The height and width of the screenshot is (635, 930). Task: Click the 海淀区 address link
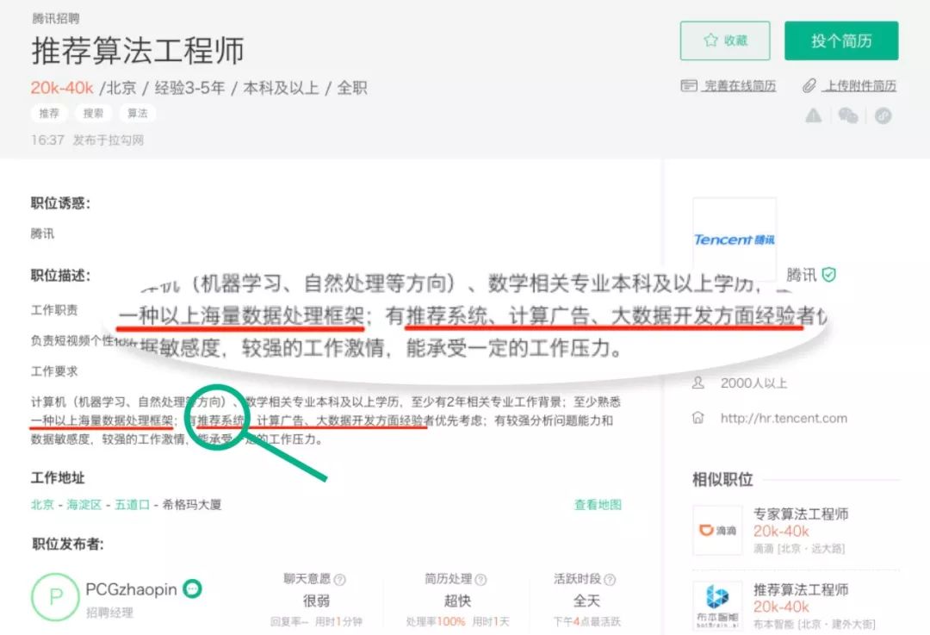(x=84, y=505)
